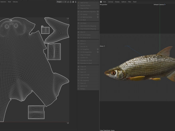
Task: Click the View Transform: Scene status text
Action: 107,130
